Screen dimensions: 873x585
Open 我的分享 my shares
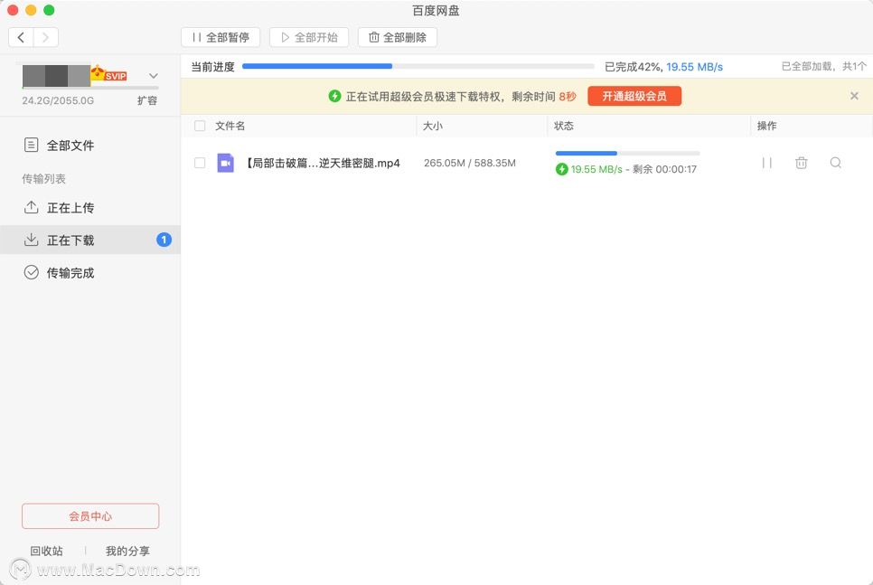point(127,551)
